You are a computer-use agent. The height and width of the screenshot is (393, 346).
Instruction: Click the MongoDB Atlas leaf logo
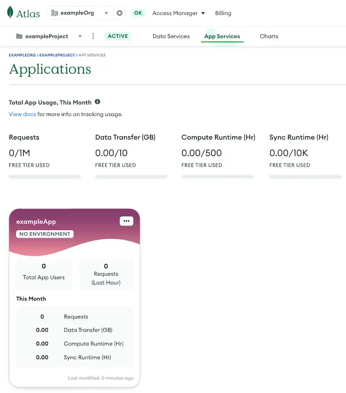click(x=9, y=13)
